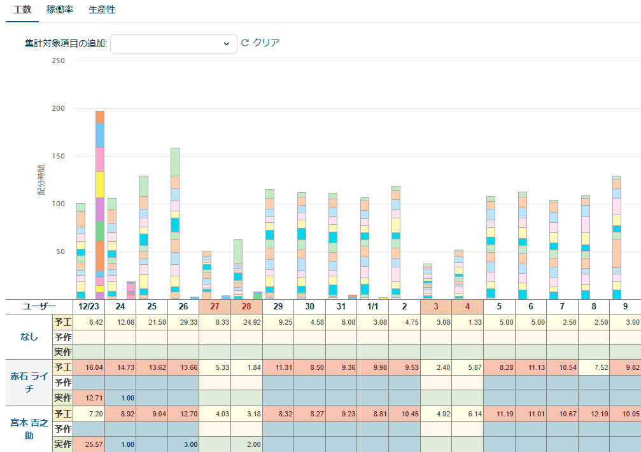This screenshot has width=641, height=452.
Task: Click the circular arrow icon beside クリア
Action: click(x=244, y=43)
